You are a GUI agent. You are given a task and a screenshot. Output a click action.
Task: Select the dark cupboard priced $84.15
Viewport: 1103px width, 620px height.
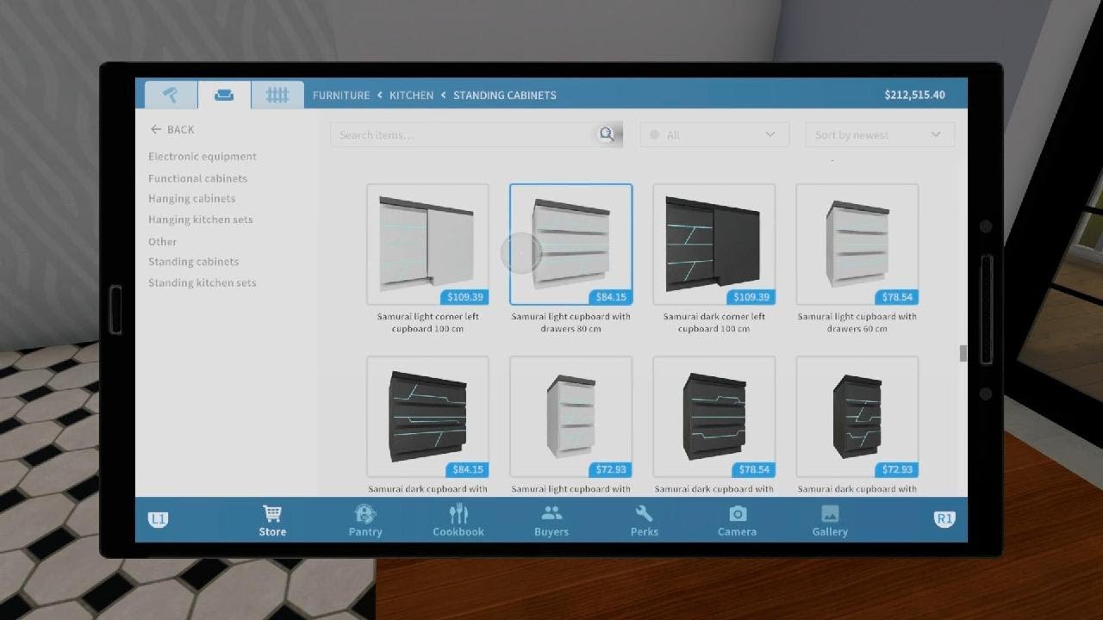coord(427,417)
